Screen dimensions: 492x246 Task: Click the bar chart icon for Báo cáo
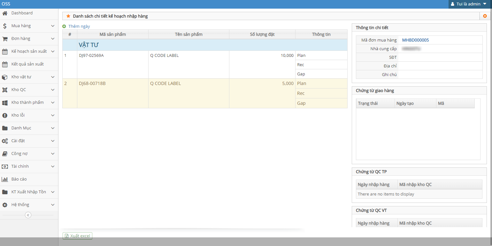[5, 179]
